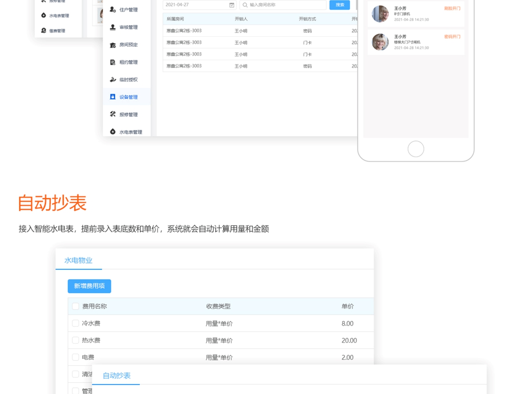Viewport: 521px width, 394px height.
Task: Click the 临时授权 hand icon
Action: pyautogui.click(x=113, y=79)
